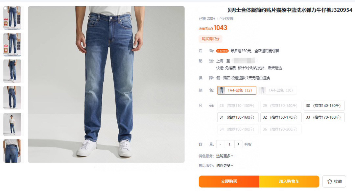Image resolution: width=355 pixels, height=192 pixels.
Task: Select the 1A4-蓝色 (32) color swatch
Action: click(237, 90)
